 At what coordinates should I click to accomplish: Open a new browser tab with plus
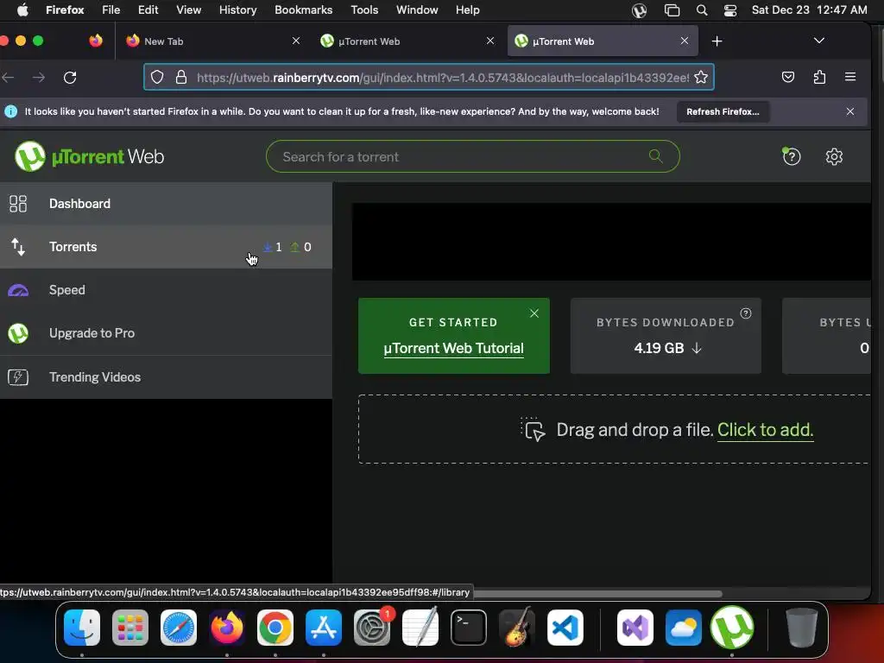point(717,41)
